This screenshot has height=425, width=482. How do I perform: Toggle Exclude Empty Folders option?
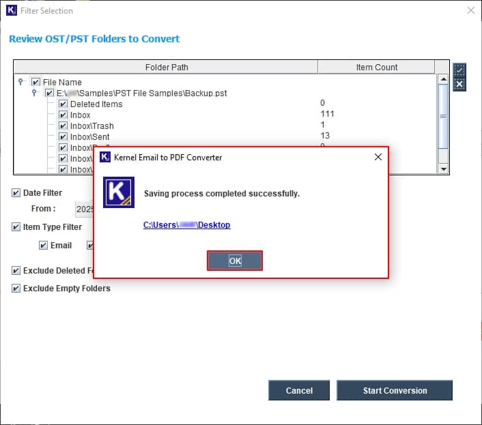coord(16,288)
